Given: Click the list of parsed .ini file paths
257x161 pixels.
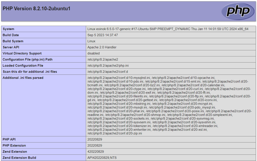Looking at the screenshot, I should pos(169,106).
